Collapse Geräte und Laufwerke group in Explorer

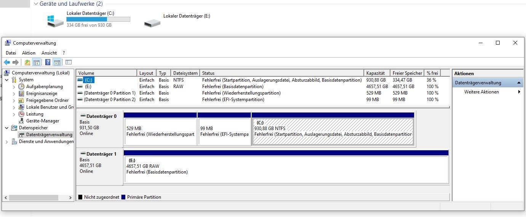click(x=36, y=4)
